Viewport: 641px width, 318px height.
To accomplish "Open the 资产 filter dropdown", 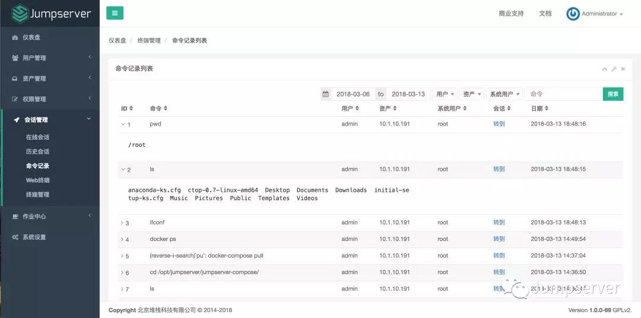I will click(x=472, y=94).
